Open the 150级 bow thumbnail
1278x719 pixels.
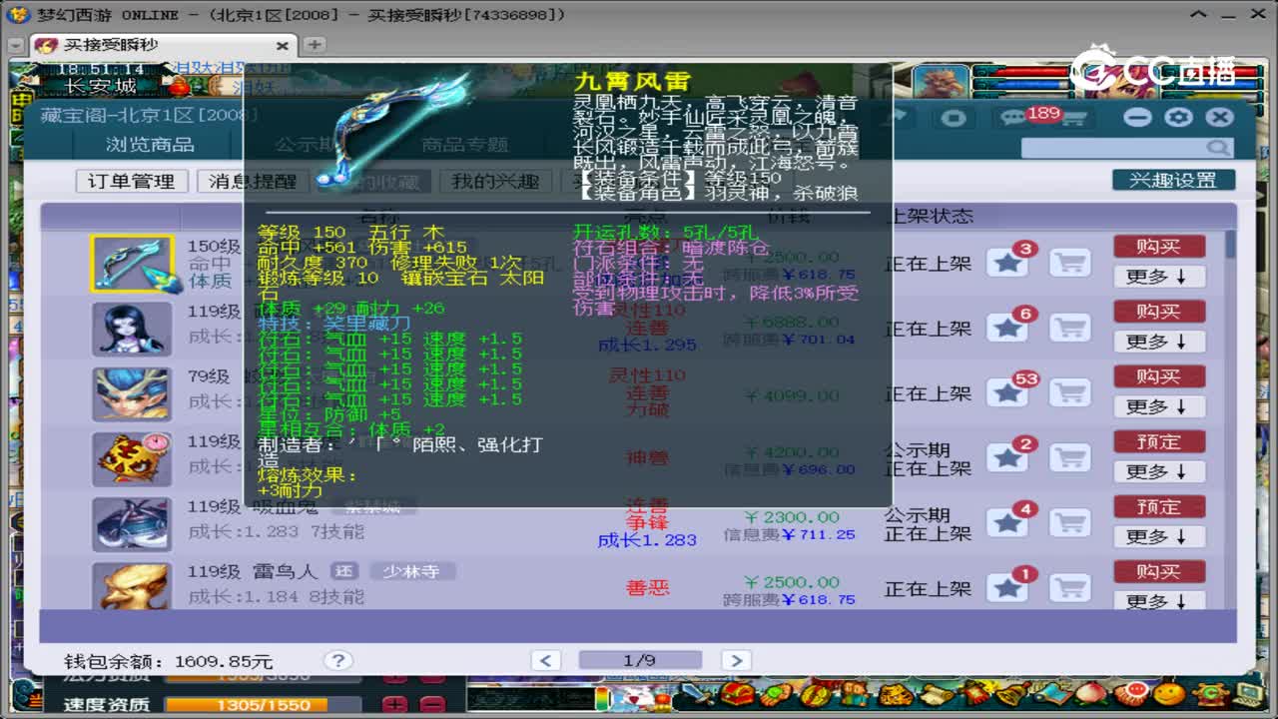pos(131,264)
